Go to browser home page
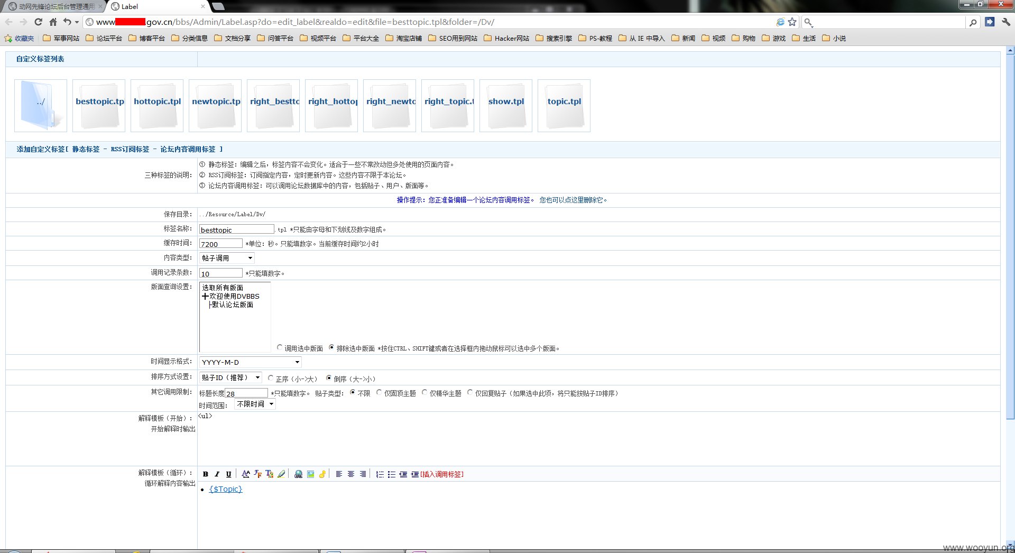The width and height of the screenshot is (1015, 553). click(53, 22)
